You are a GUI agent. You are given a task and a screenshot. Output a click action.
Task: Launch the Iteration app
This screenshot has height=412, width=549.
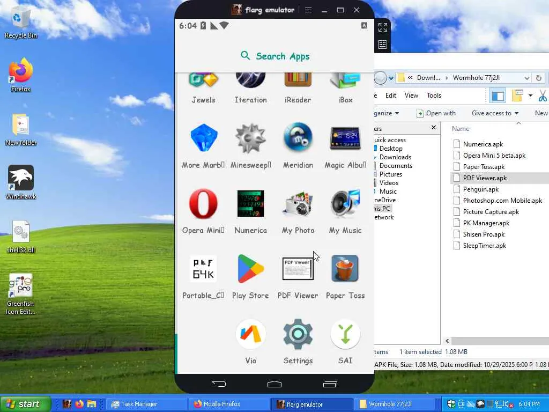[251, 87]
